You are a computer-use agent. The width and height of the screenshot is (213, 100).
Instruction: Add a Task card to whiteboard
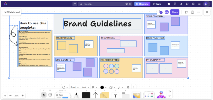click(62, 96)
